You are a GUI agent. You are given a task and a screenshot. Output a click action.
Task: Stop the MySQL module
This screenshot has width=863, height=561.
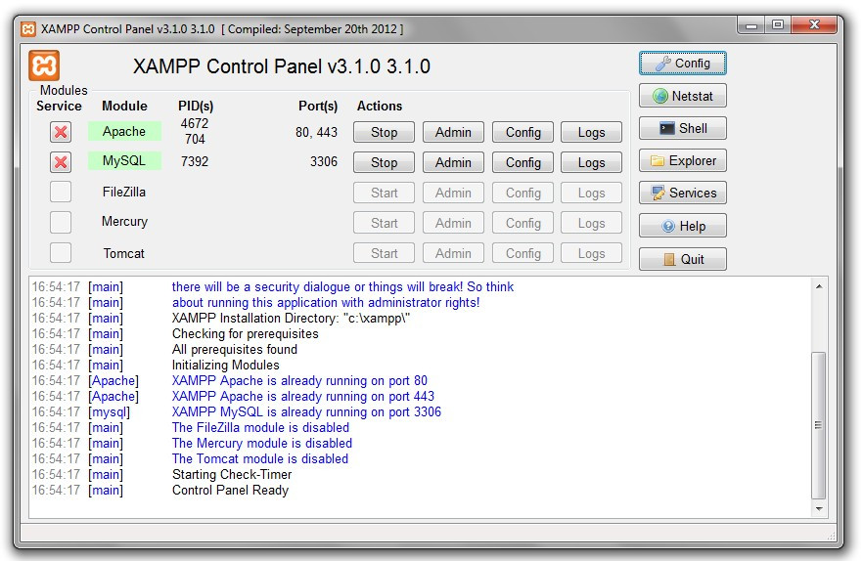click(384, 162)
